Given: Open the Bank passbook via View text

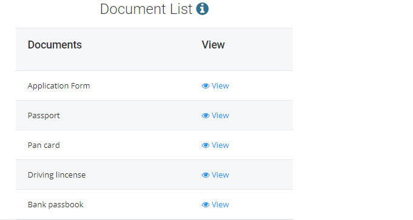Looking at the screenshot, I should (x=221, y=205).
